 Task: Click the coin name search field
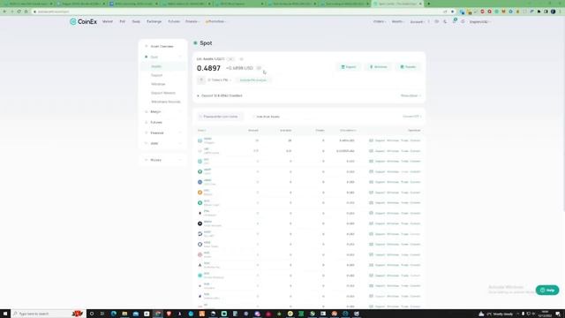221,117
